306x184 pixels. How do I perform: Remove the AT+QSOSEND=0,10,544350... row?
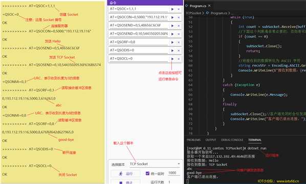click(179, 34)
